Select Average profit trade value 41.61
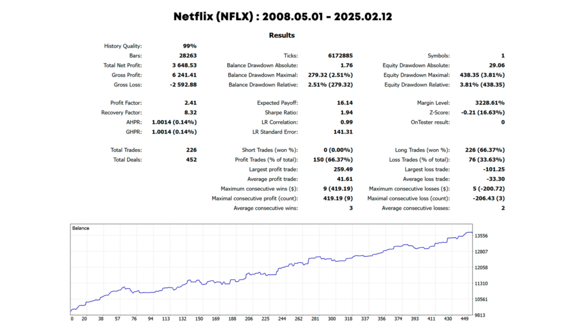The height and width of the screenshot is (330, 586). [x=345, y=179]
